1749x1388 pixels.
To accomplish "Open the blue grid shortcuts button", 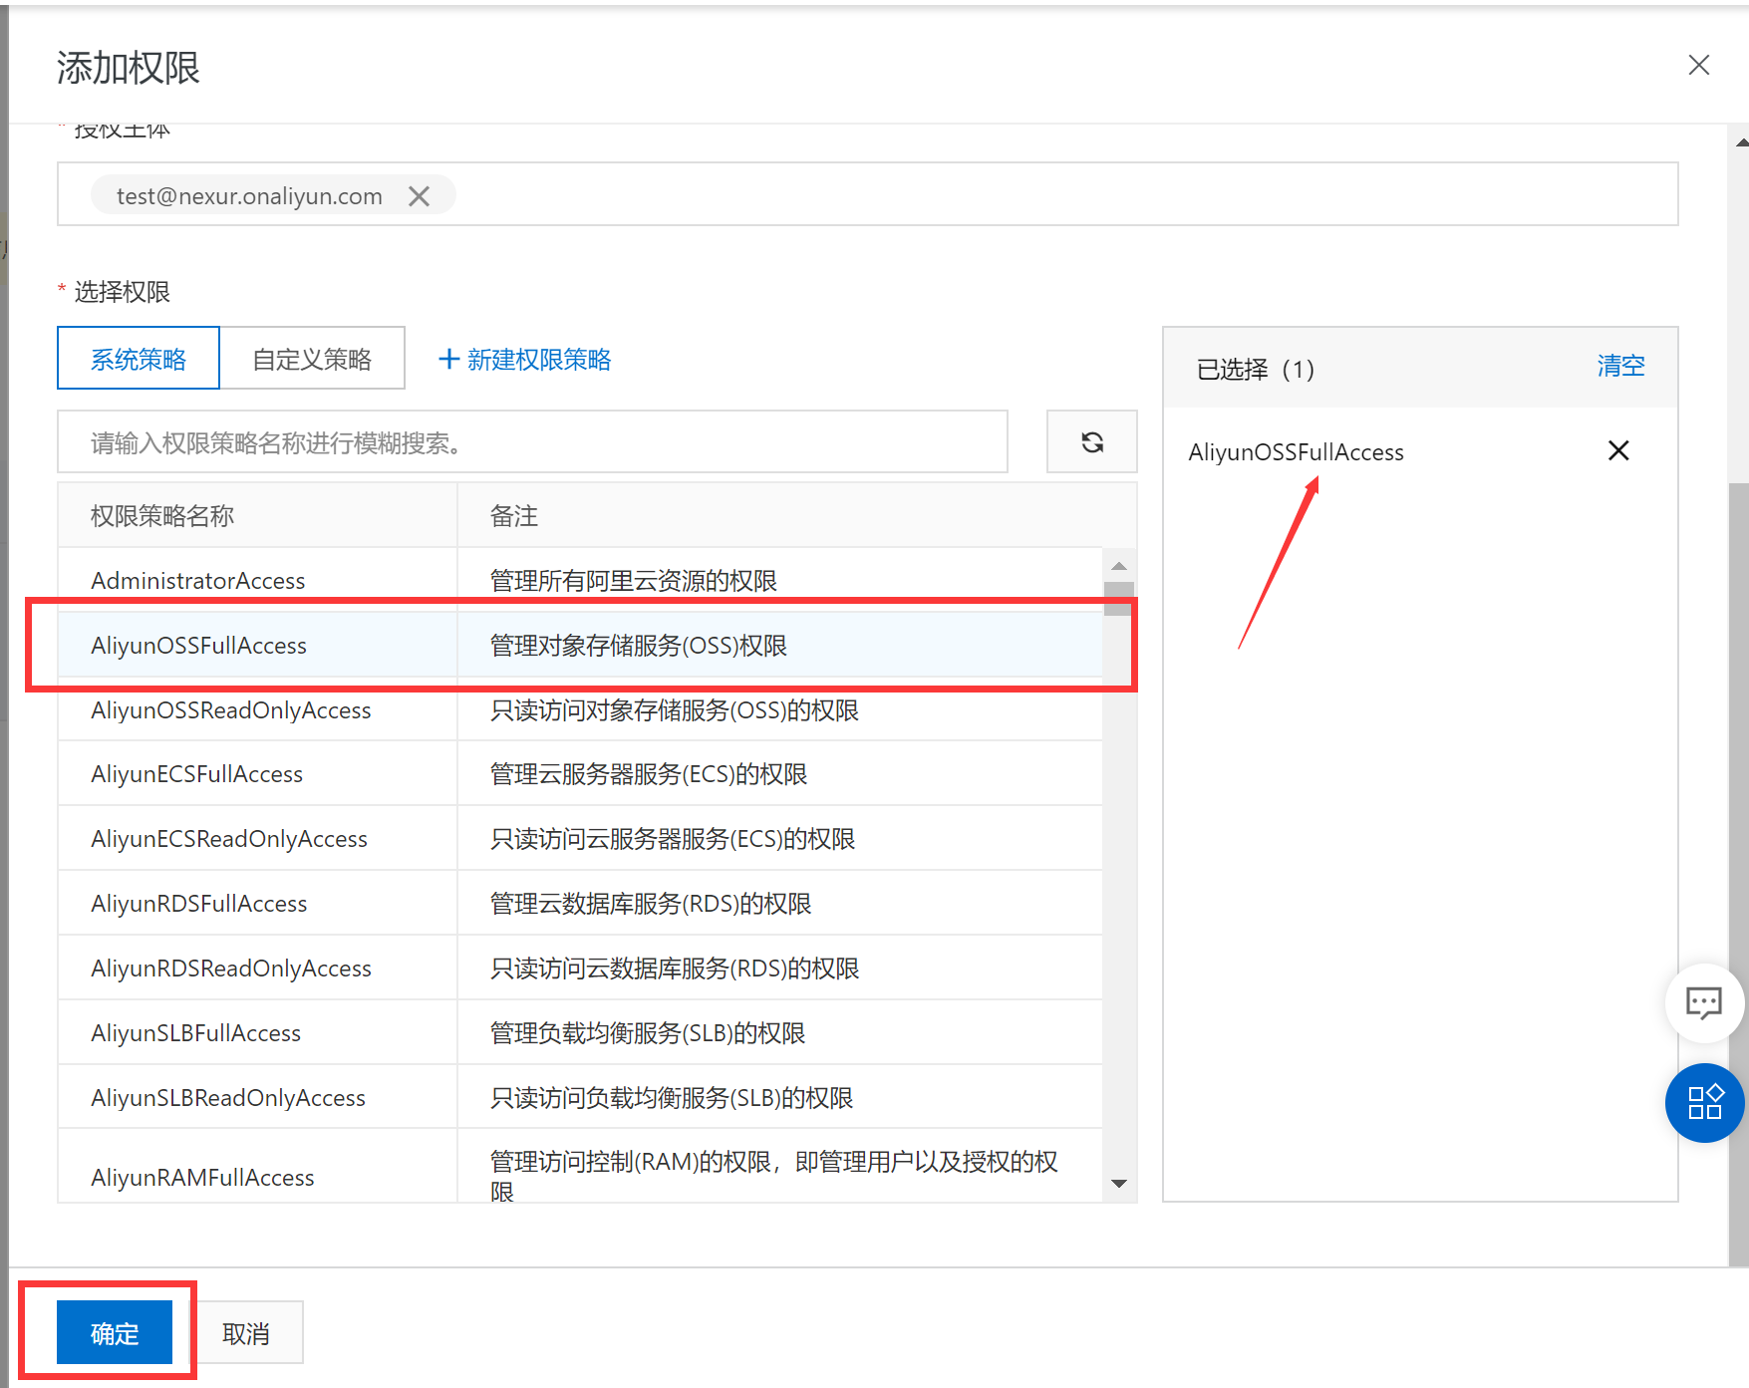I will (1703, 1102).
